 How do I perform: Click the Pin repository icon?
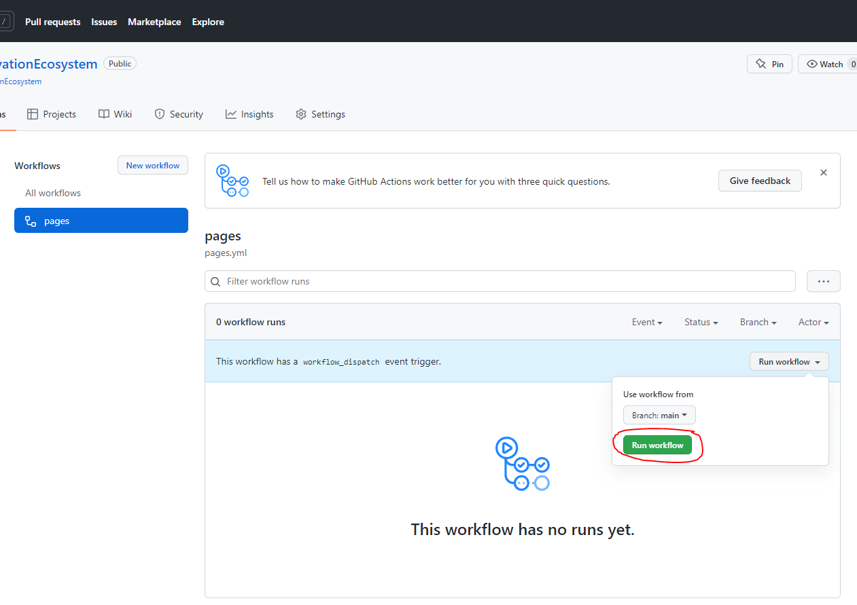click(761, 63)
